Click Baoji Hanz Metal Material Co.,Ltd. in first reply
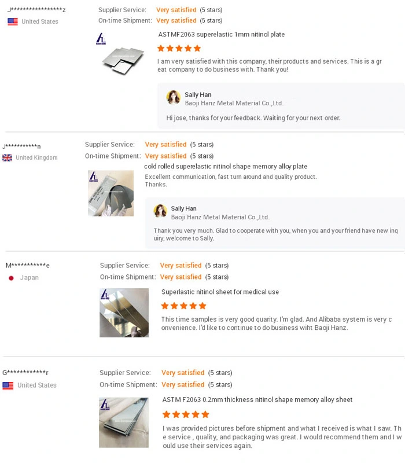Image resolution: width=405 pixels, height=463 pixels. point(234,104)
